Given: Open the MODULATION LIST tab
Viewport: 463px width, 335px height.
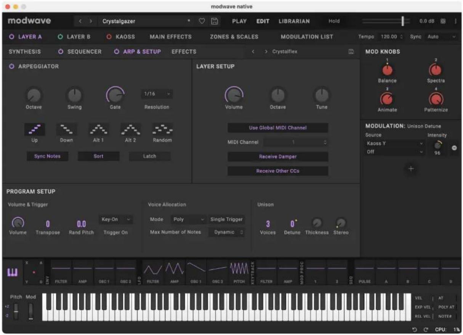Looking at the screenshot, I should 307,37.
